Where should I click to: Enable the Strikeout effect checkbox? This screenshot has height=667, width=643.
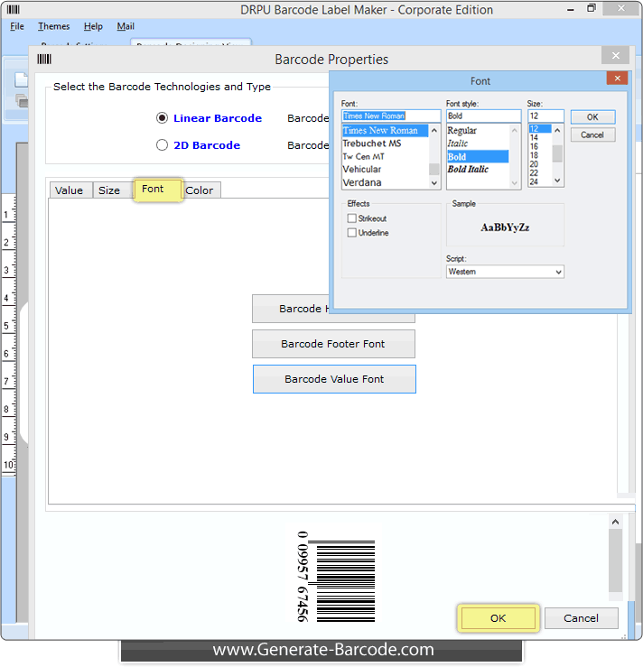coord(352,218)
